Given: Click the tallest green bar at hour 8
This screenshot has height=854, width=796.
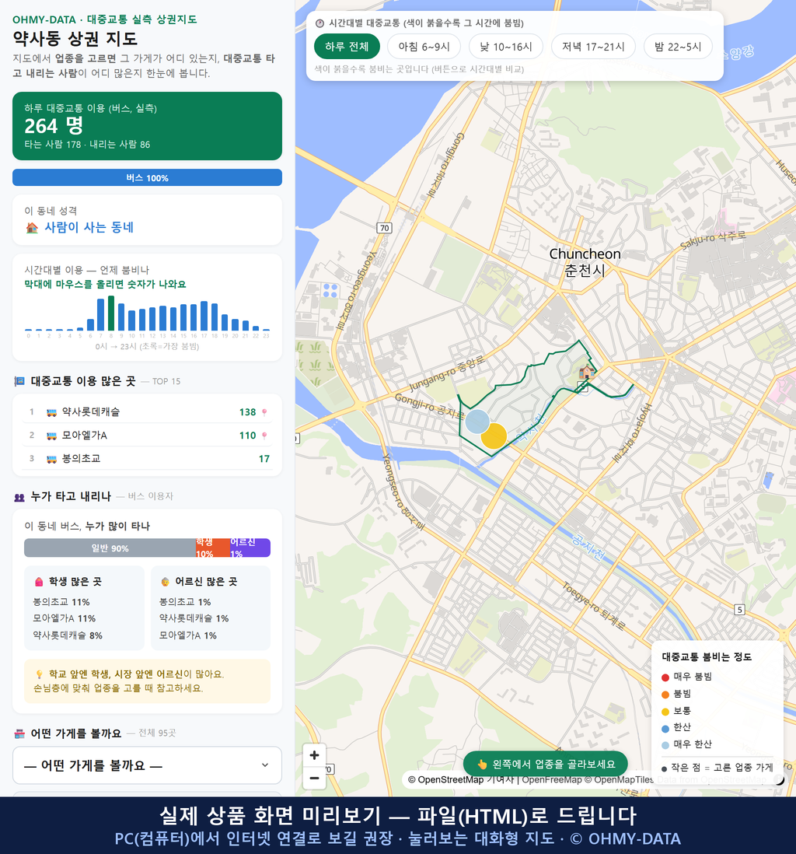Looking at the screenshot, I should [x=111, y=313].
